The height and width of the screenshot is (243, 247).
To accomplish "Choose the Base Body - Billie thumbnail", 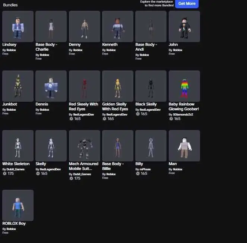I will (117, 146).
